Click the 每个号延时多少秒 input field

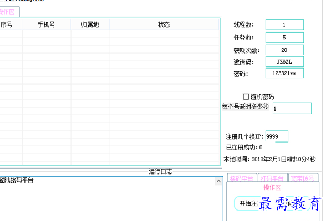point(292,108)
